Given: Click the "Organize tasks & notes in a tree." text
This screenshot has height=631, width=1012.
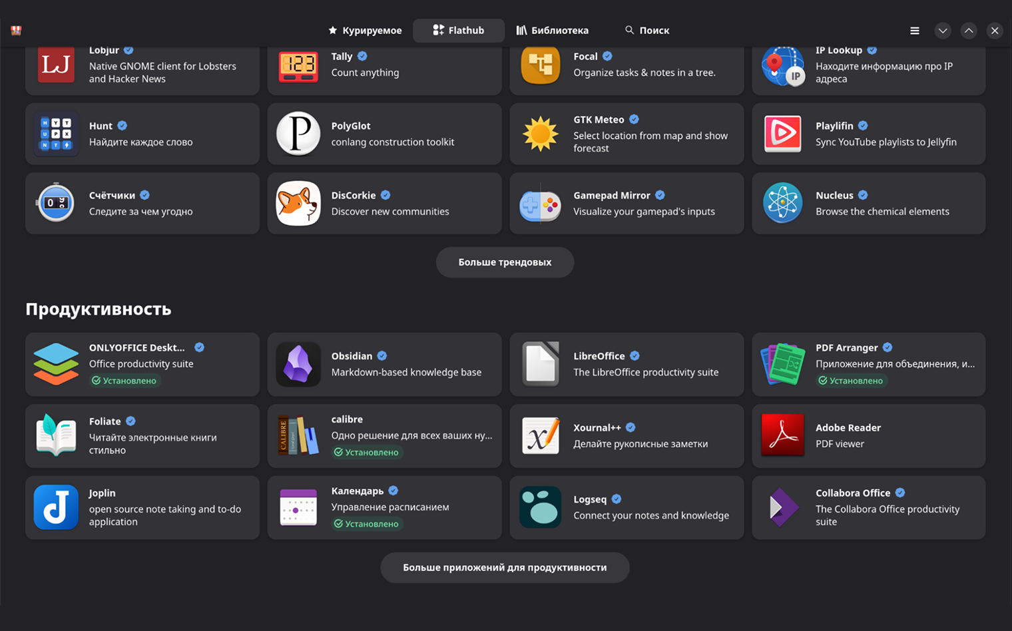Looking at the screenshot, I should pyautogui.click(x=644, y=73).
